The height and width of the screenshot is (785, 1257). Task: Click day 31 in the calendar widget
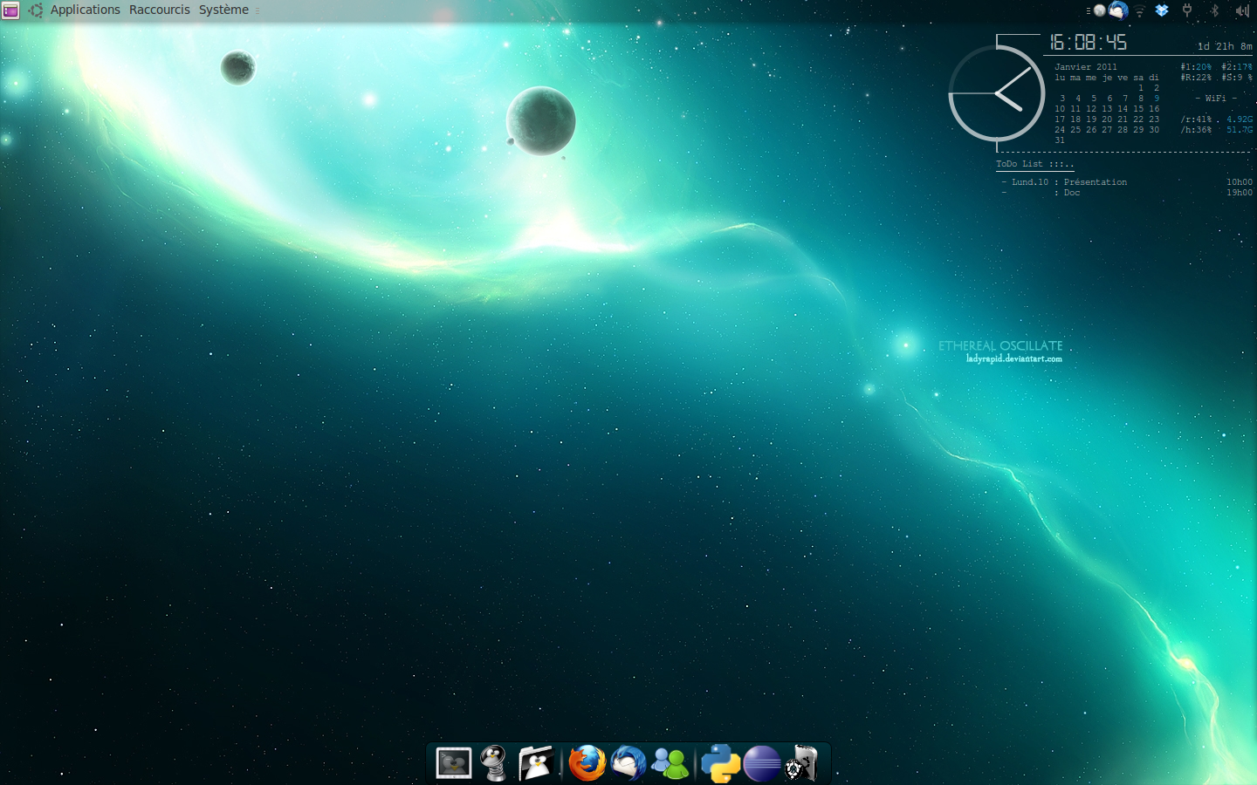[1060, 140]
